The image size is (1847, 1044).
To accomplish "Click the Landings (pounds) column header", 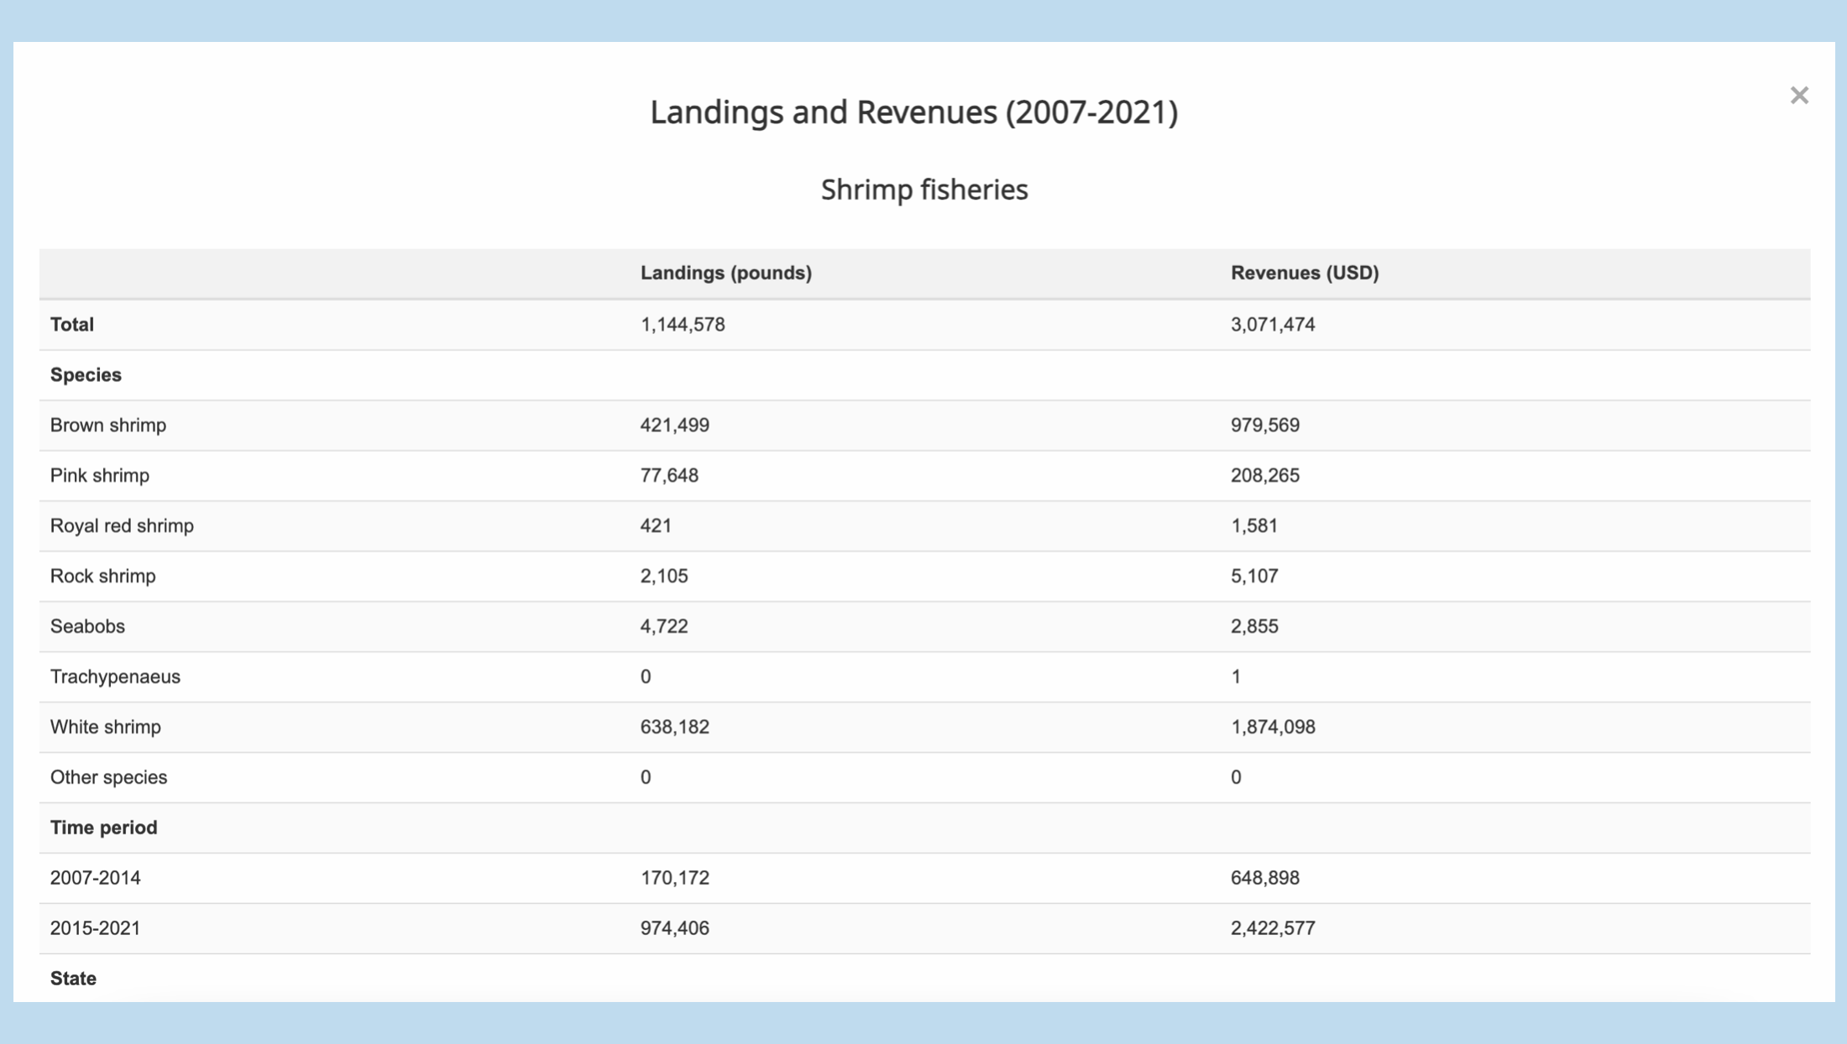I will coord(725,273).
